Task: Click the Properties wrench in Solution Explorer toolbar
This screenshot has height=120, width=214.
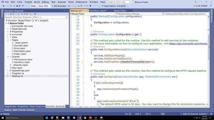Action: [35, 14]
